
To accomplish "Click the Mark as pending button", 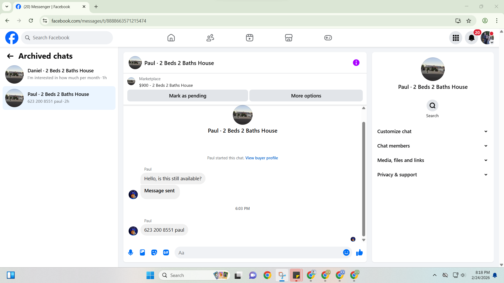I will [x=187, y=96].
